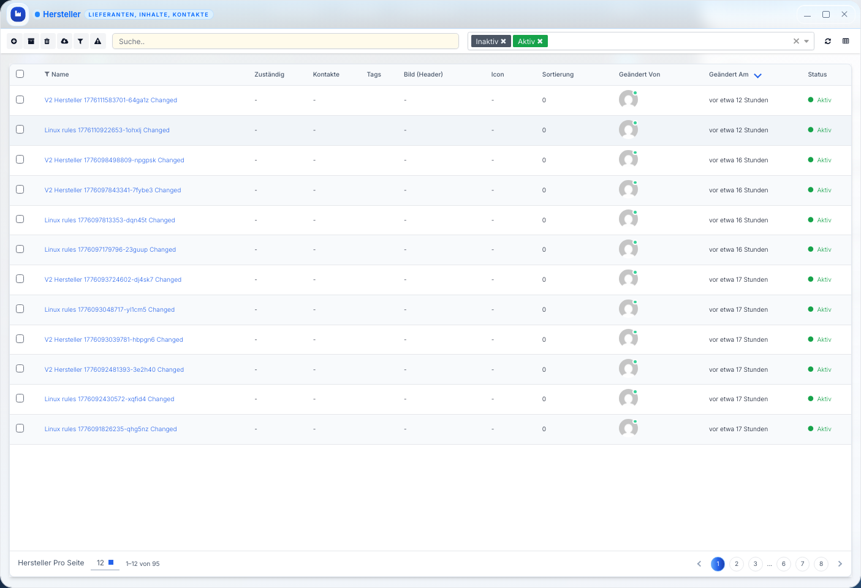Click the warning triangle toolbar icon

pyautogui.click(x=97, y=41)
